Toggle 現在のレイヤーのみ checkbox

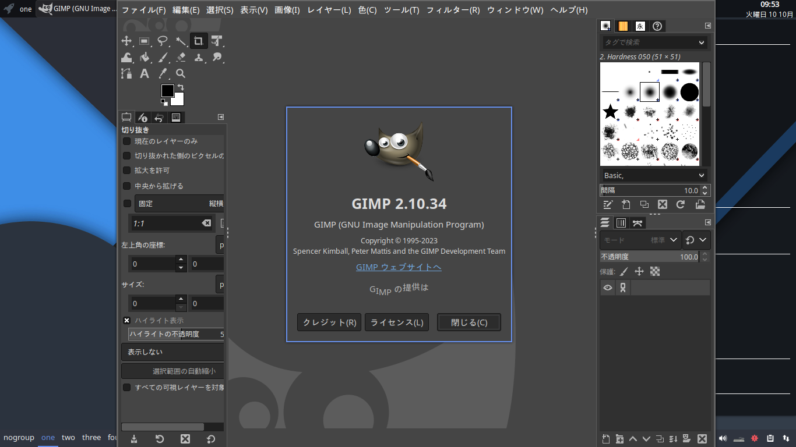point(126,141)
